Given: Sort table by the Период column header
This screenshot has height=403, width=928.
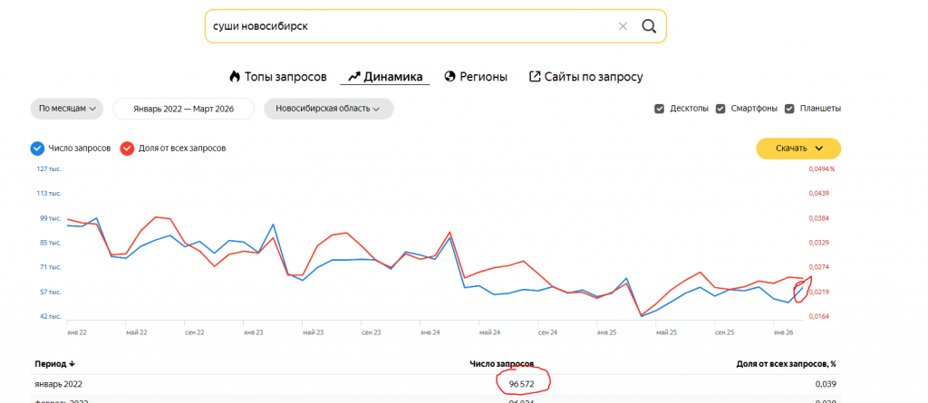Looking at the screenshot, I should coord(54,363).
